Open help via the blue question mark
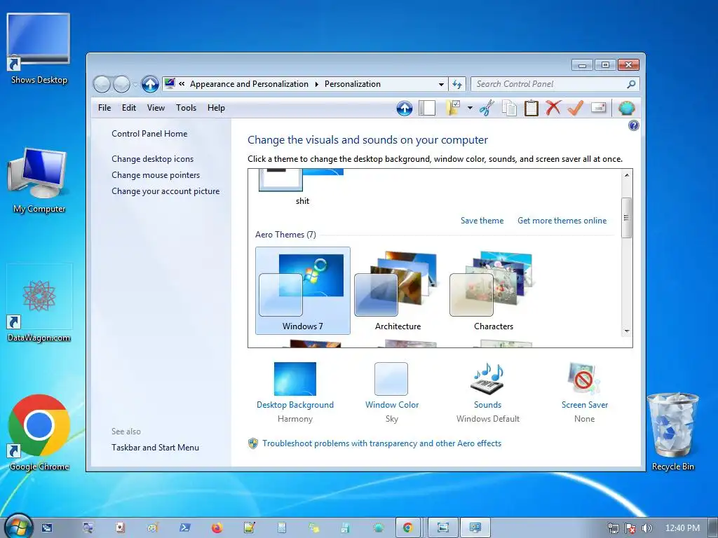Image resolution: width=718 pixels, height=538 pixels. pos(634,125)
